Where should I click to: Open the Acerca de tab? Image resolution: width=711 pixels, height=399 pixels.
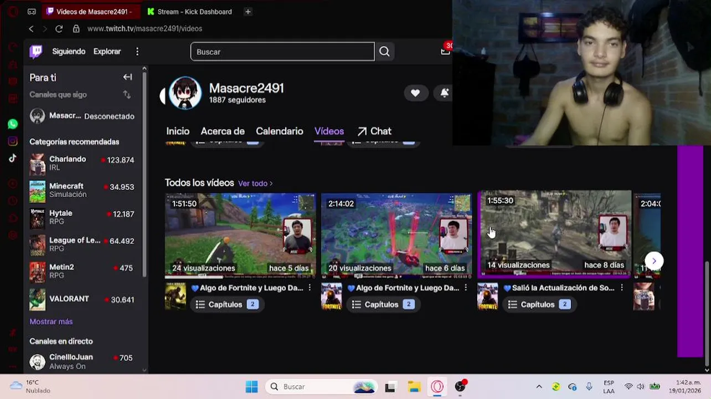(x=223, y=131)
